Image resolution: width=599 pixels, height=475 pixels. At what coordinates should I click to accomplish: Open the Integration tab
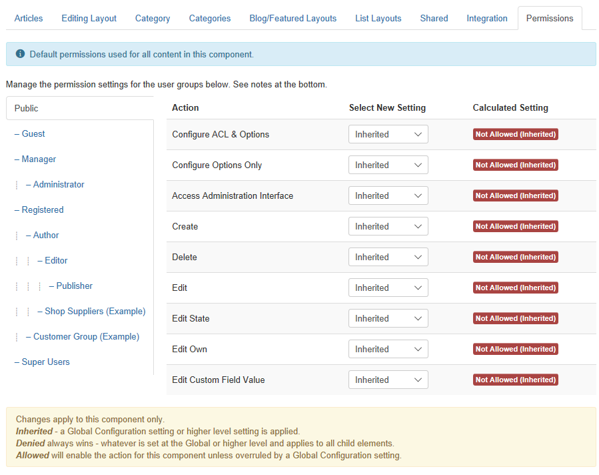487,19
